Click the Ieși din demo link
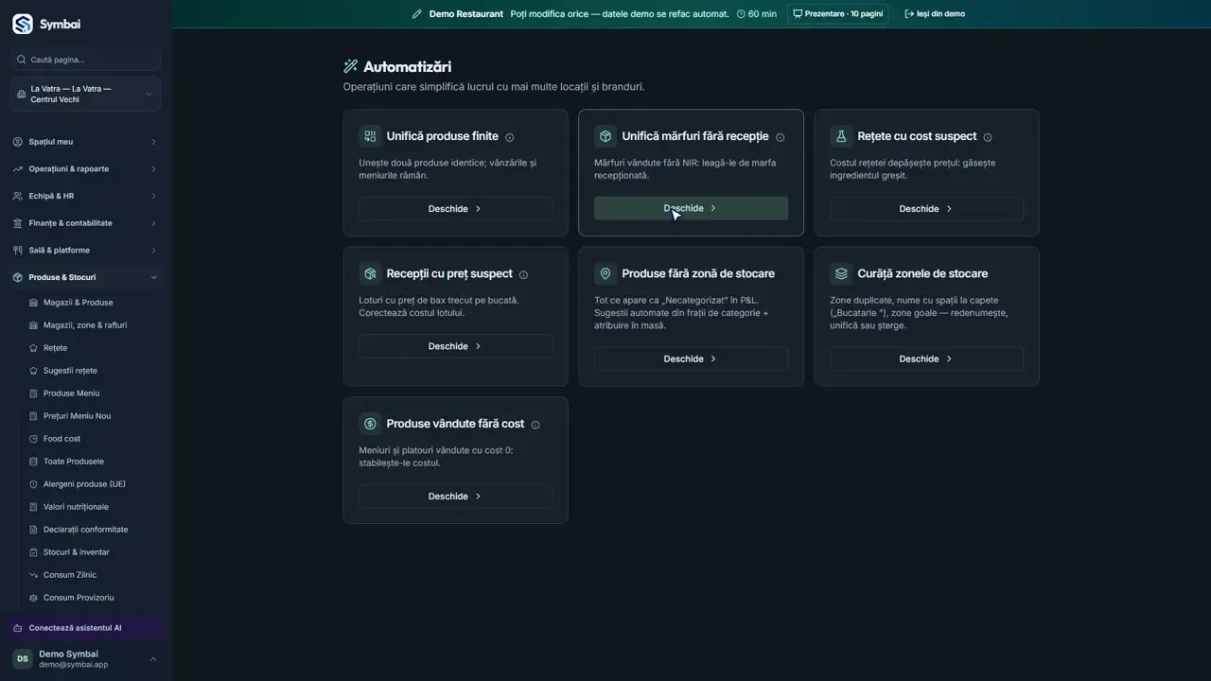This screenshot has height=681, width=1211. pos(935,14)
